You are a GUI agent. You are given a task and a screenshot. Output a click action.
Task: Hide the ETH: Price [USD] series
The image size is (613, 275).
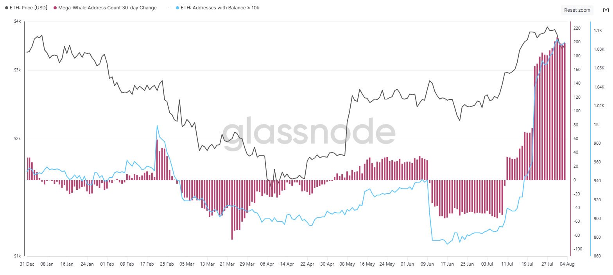point(27,7)
